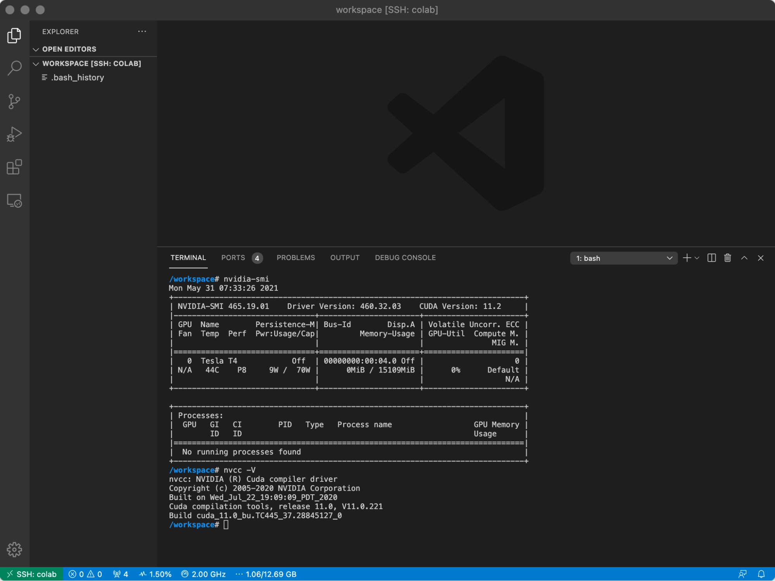Click the CPU usage 1.50% status item

[x=155, y=574]
